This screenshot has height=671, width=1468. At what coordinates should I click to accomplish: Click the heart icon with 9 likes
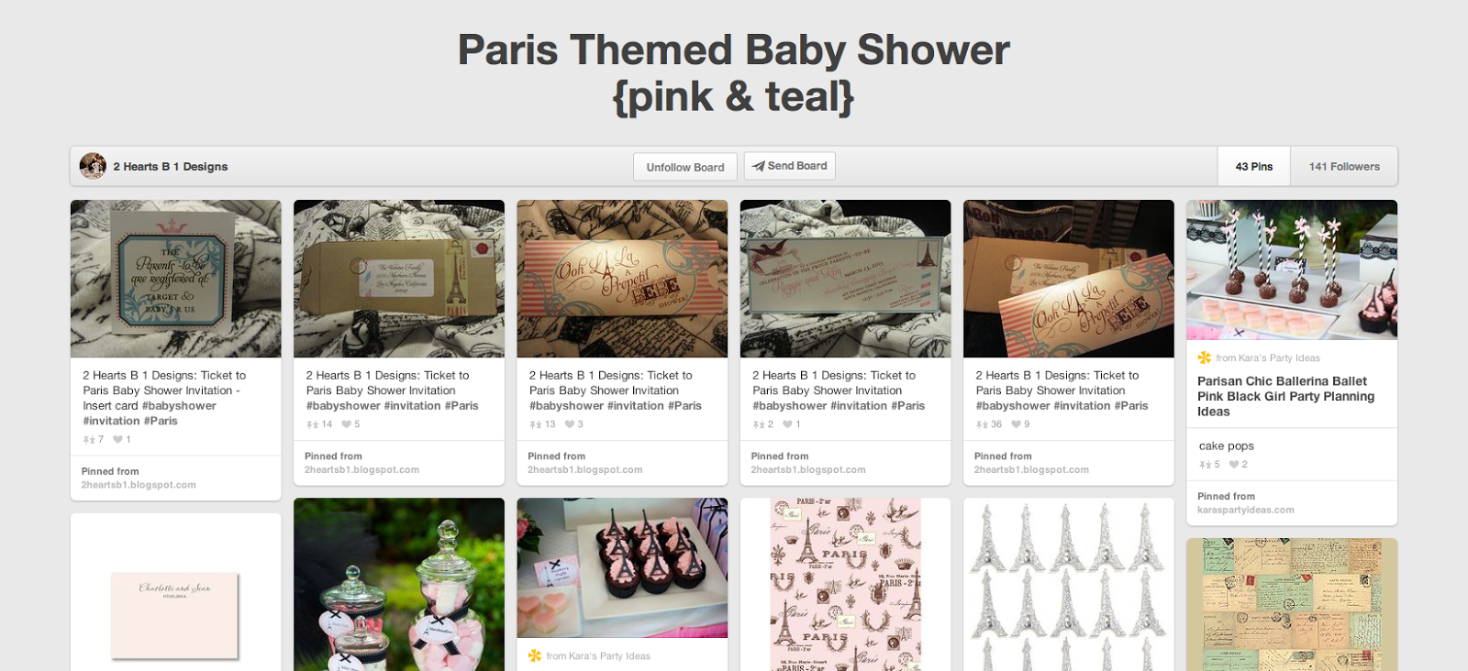(1017, 424)
